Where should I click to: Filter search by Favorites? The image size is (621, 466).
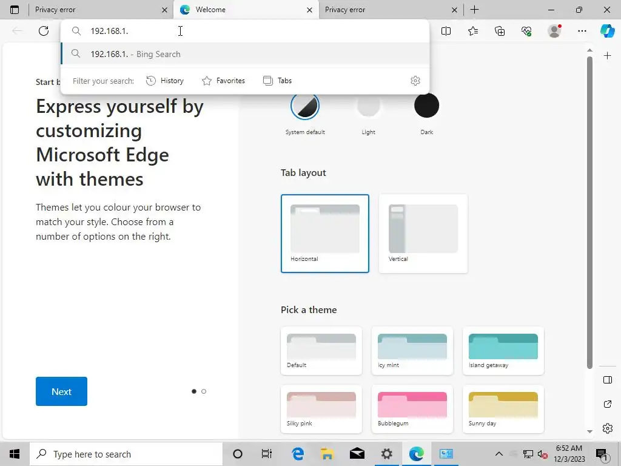[x=223, y=81]
